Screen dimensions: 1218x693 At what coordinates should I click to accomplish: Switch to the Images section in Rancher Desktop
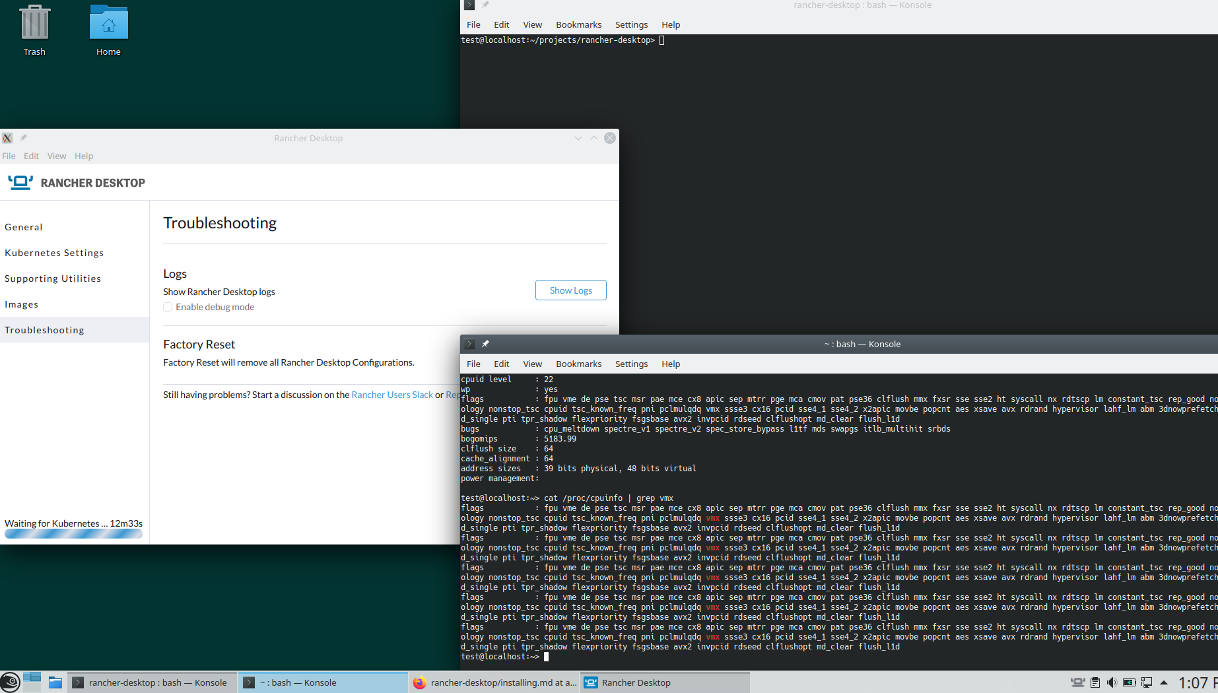coord(22,304)
